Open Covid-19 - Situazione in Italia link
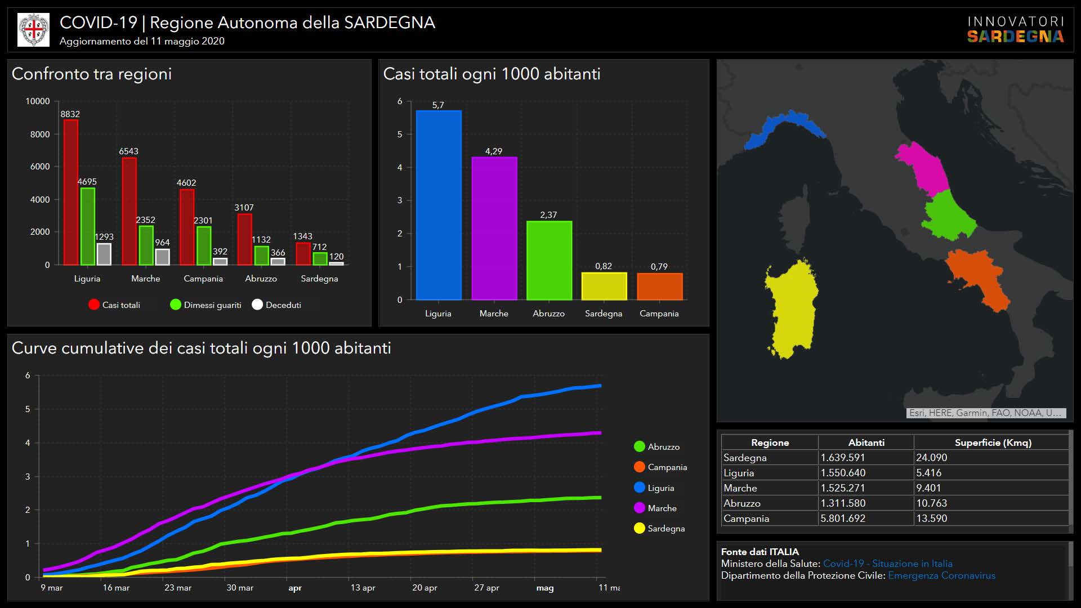The width and height of the screenshot is (1081, 608). click(x=887, y=564)
